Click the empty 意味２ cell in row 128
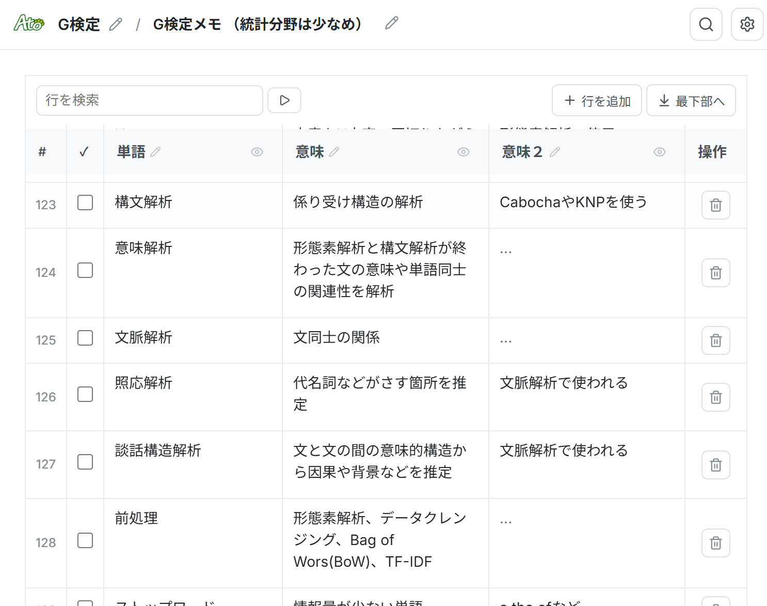767x606 pixels. click(x=587, y=543)
